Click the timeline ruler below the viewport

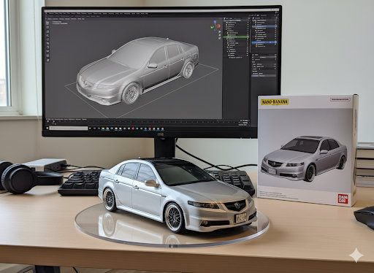[146, 122]
